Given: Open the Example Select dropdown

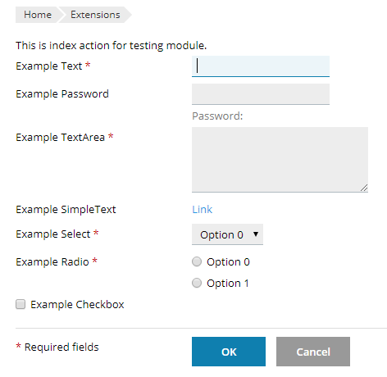Looking at the screenshot, I should click(227, 234).
